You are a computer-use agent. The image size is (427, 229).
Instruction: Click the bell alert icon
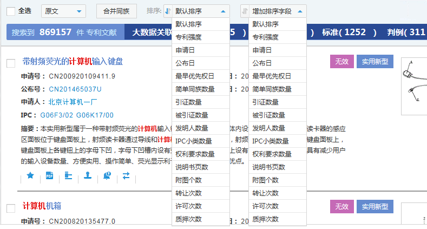tap(107, 175)
